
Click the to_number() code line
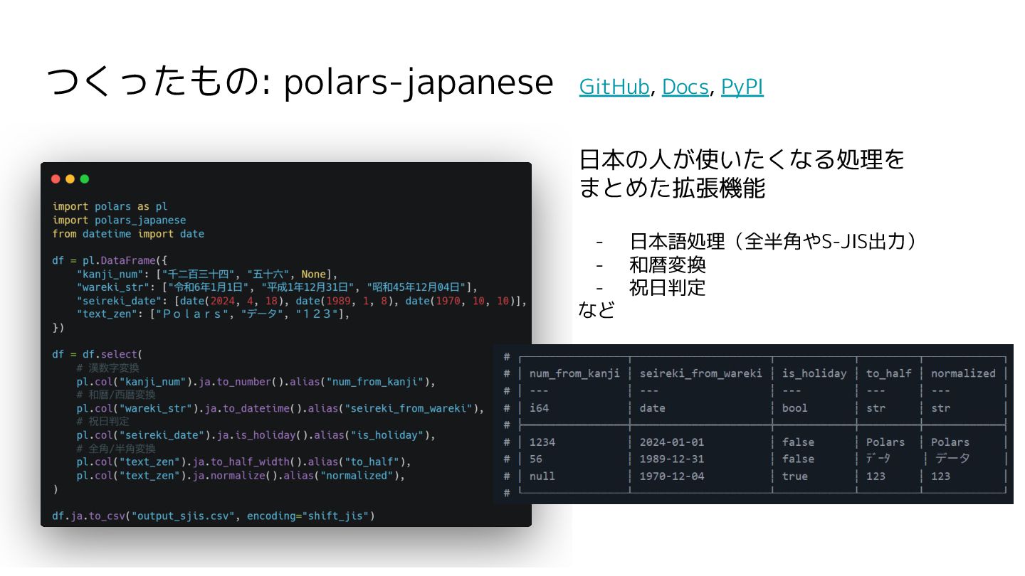click(256, 382)
